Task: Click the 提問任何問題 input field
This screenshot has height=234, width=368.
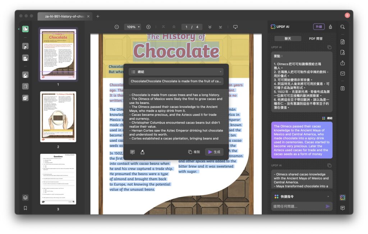Action: (299, 206)
